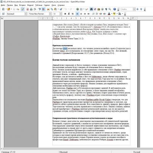
Task: Open the Navigator compass icon
Action: 95,9
